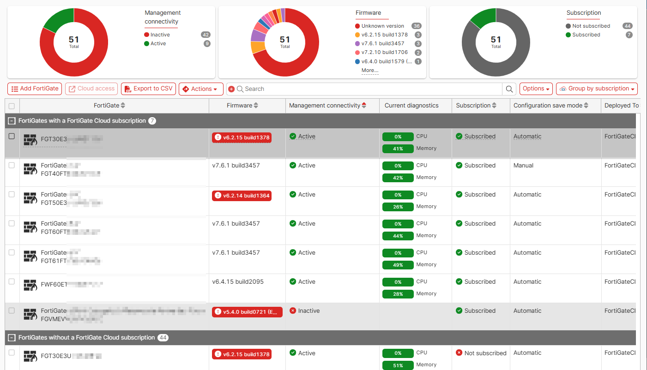Click inside the Search input field
The image size is (647, 370).
323,89
